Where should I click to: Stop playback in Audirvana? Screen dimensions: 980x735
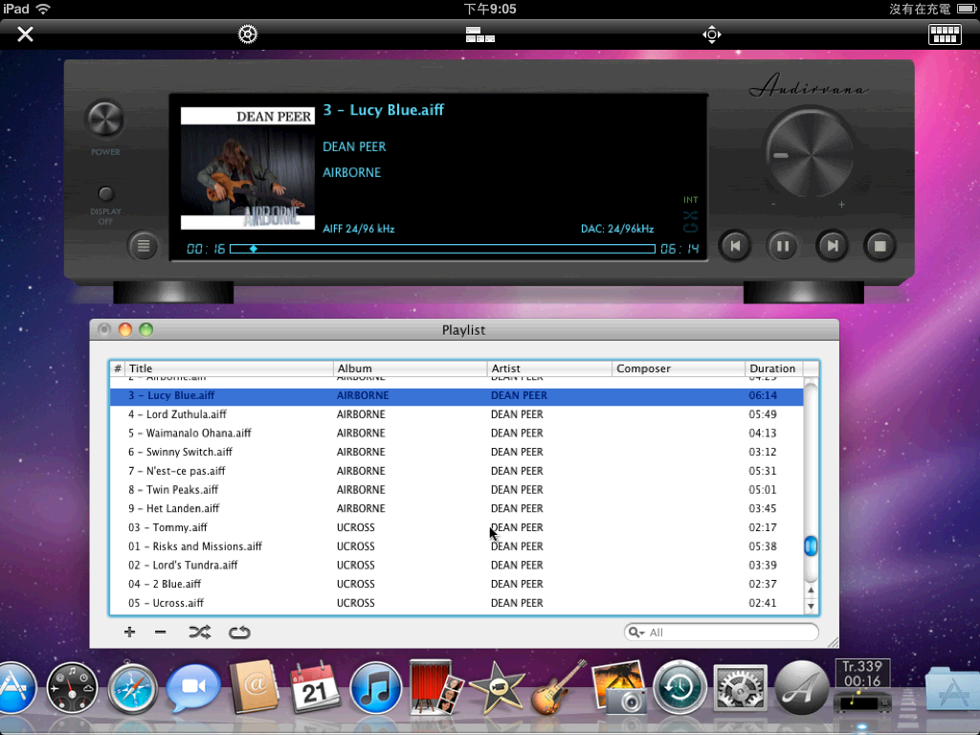tap(880, 246)
